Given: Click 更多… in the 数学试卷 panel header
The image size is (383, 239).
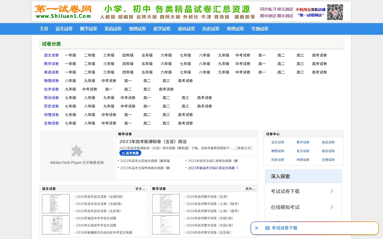Looking at the screenshot, I should 250,189.
